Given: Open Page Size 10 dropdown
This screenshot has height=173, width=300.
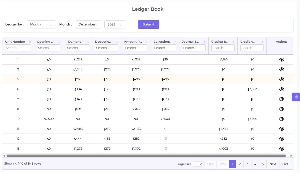Looking at the screenshot, I should coord(198,164).
